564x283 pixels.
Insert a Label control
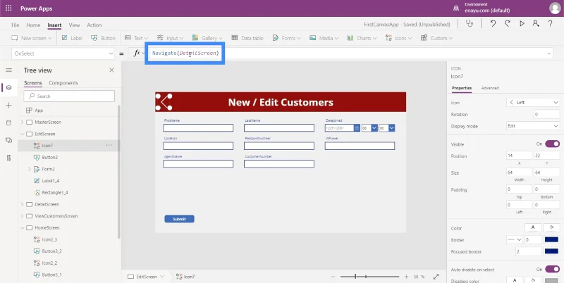click(72, 38)
